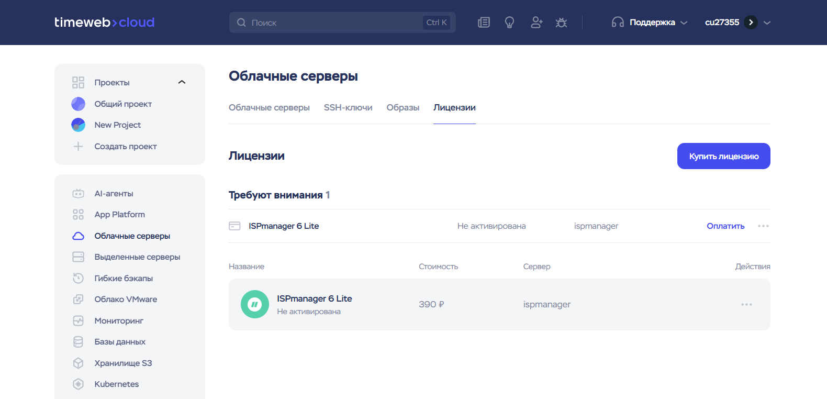Go to Мониторинг in sidebar
The image size is (827, 399).
(x=118, y=321)
